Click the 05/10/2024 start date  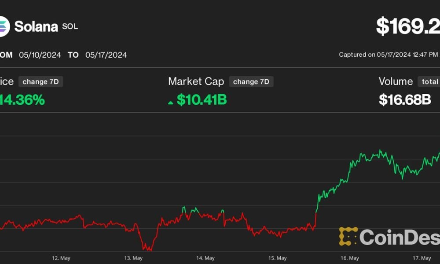point(40,55)
